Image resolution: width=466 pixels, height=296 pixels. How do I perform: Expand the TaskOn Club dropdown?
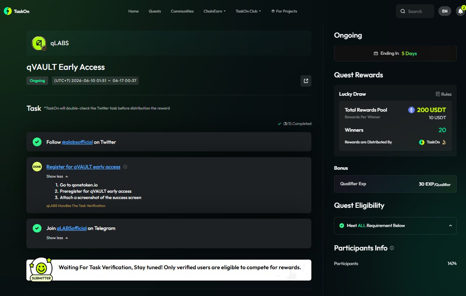point(248,11)
